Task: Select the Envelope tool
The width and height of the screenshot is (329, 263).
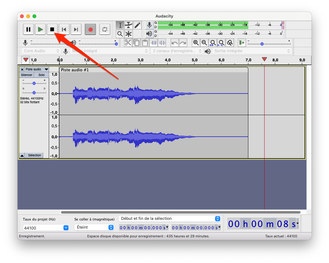Action: point(129,25)
